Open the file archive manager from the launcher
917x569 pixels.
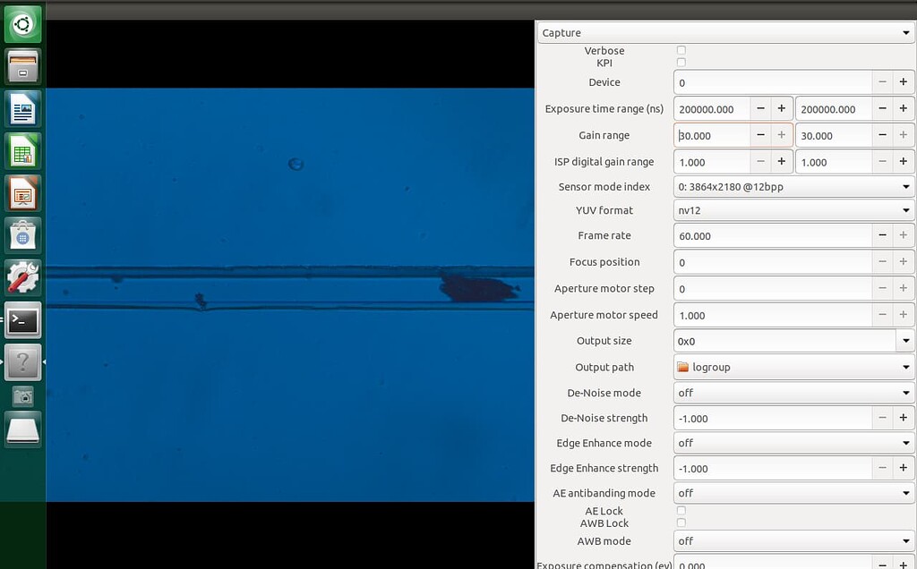point(21,65)
